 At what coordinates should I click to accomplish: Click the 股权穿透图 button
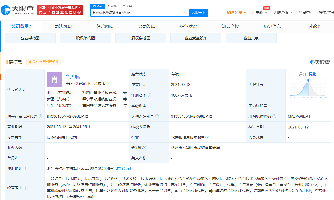click(141, 38)
